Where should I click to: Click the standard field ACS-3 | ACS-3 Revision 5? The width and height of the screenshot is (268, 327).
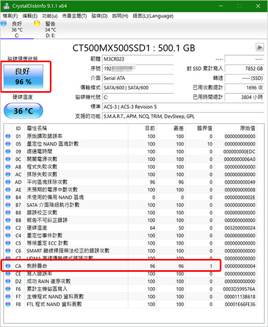tap(183, 107)
